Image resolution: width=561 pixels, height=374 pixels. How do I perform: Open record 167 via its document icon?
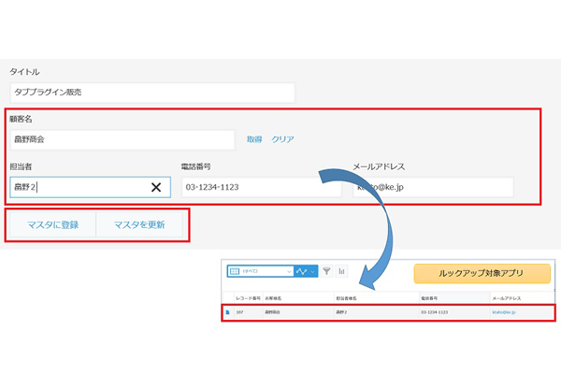(x=228, y=312)
